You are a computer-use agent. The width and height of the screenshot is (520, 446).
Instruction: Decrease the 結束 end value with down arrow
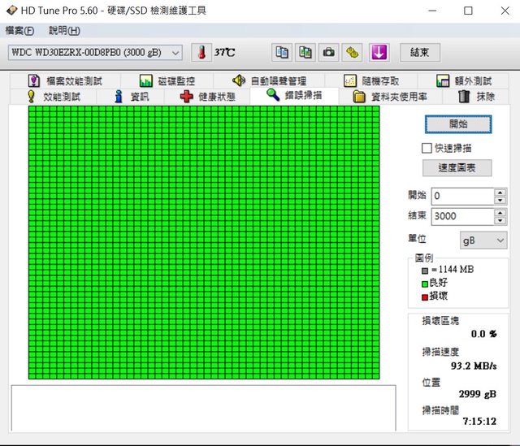tap(500, 220)
